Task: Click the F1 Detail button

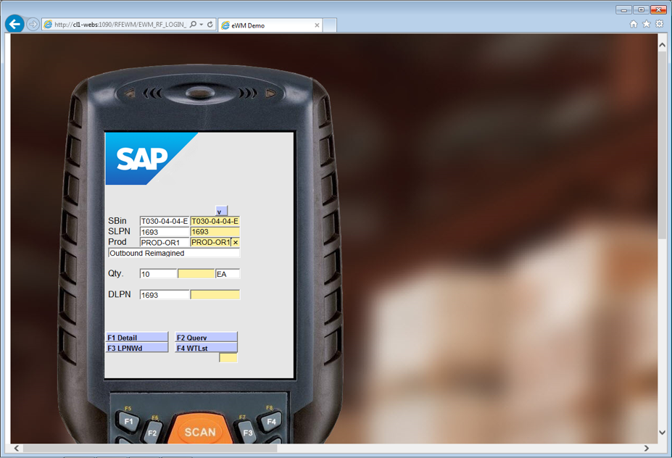Action: (x=137, y=338)
